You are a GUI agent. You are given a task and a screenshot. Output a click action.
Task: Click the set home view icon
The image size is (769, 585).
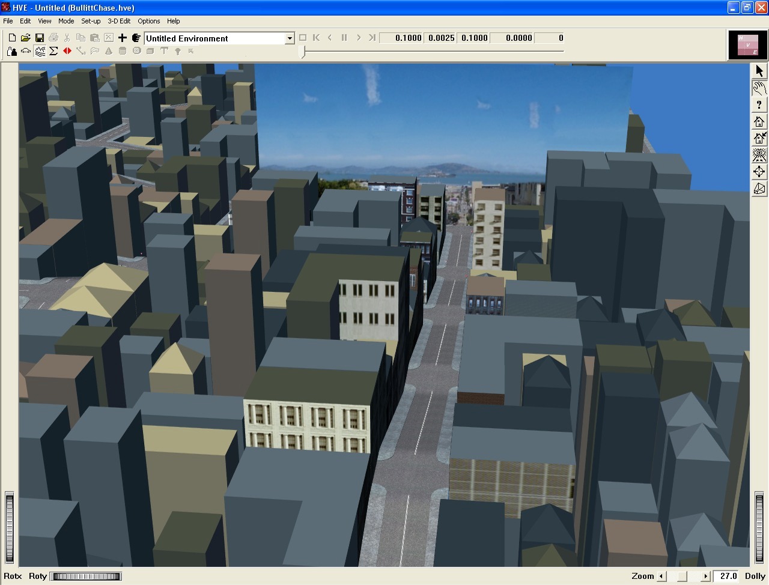(x=759, y=139)
